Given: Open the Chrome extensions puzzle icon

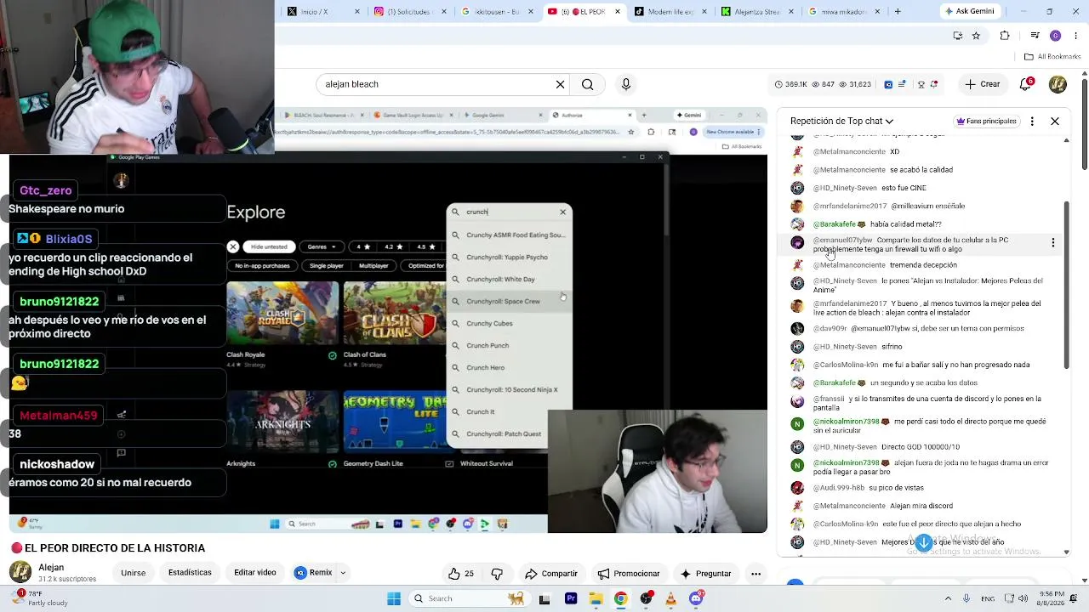Looking at the screenshot, I should coord(1005,36).
